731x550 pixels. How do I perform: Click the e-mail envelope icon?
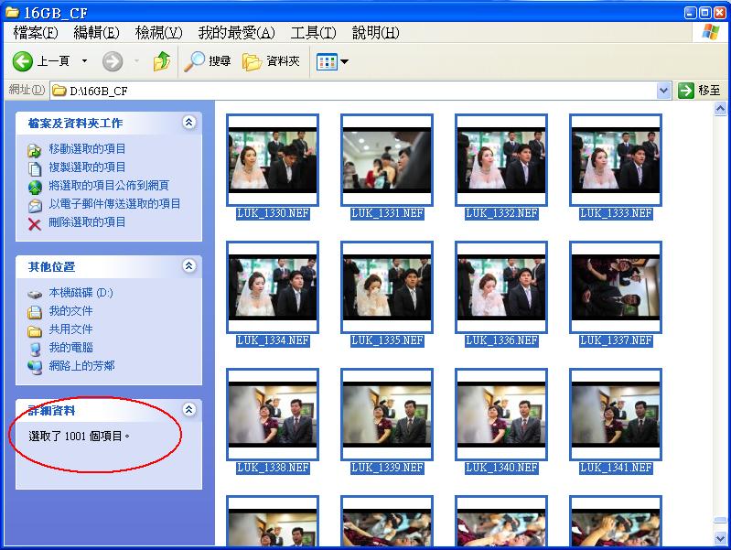click(x=35, y=205)
